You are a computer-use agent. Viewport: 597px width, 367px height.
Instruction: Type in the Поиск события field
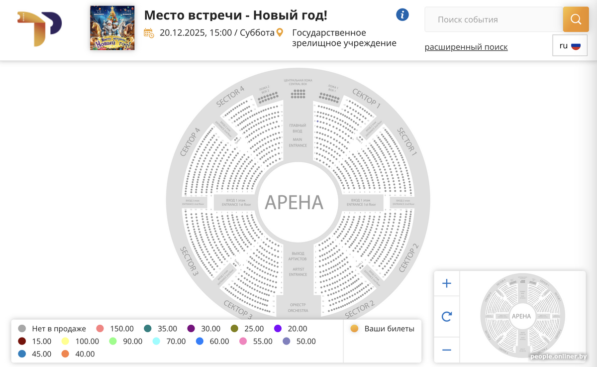pyautogui.click(x=493, y=20)
